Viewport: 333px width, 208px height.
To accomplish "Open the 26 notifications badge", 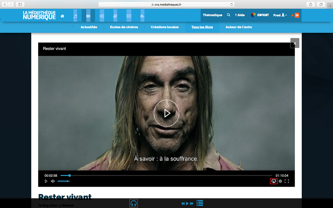I will point(297,15).
